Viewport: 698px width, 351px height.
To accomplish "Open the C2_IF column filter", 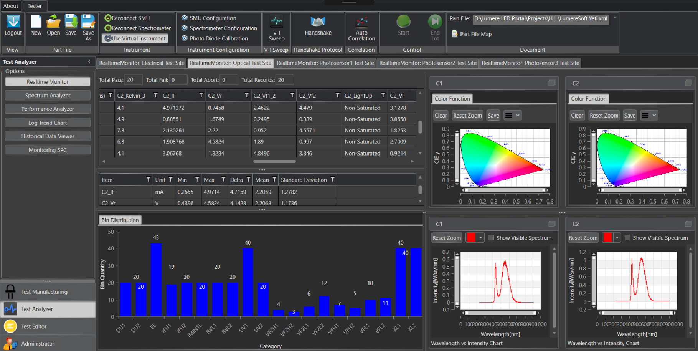I will pyautogui.click(x=201, y=96).
